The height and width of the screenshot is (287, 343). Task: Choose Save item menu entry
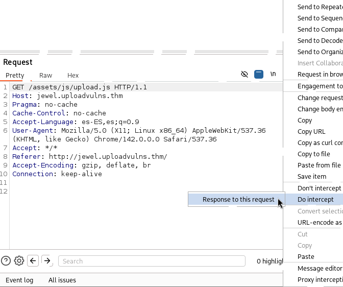pyautogui.click(x=313, y=177)
